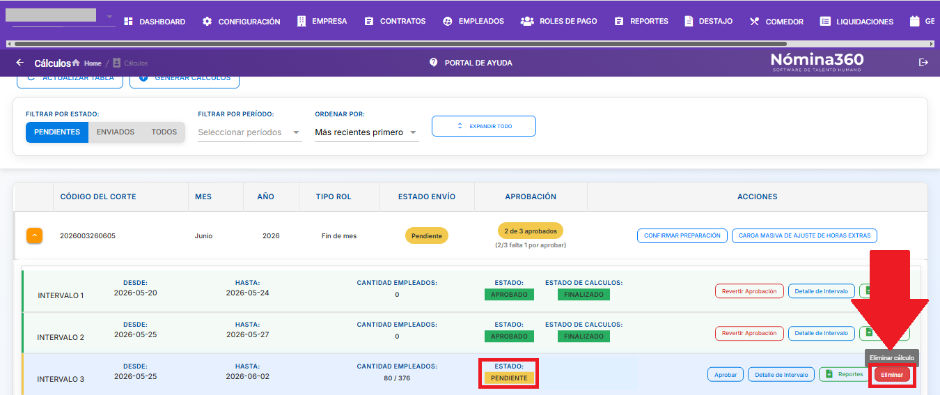Go to the Destajo menu
This screenshot has width=940, height=395.
(x=708, y=22)
